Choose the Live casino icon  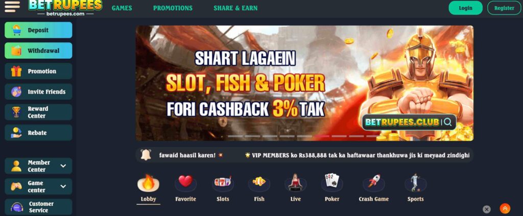(x=295, y=183)
